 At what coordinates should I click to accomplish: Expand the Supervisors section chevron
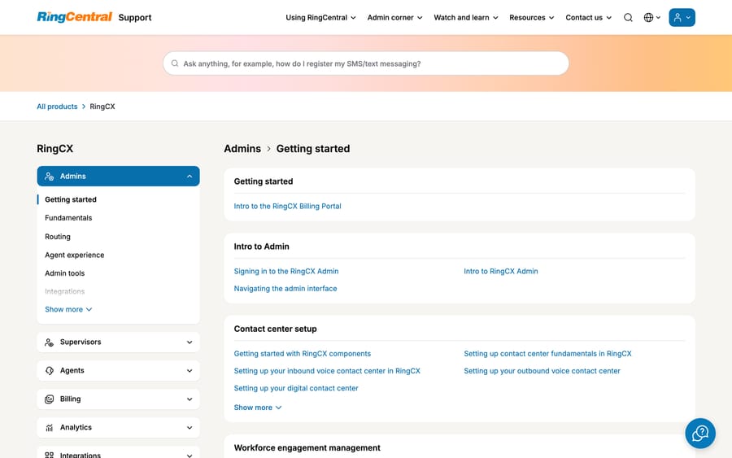[190, 342]
